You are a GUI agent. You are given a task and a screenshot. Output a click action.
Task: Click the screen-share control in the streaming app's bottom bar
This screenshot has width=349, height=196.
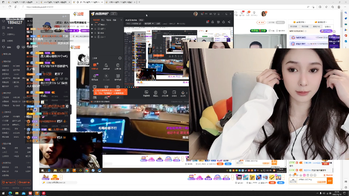[146, 93]
